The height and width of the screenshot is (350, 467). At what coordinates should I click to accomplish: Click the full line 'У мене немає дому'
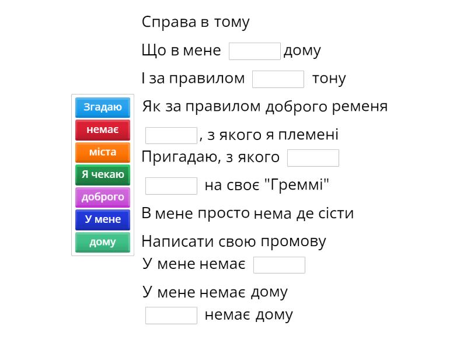[x=215, y=291]
